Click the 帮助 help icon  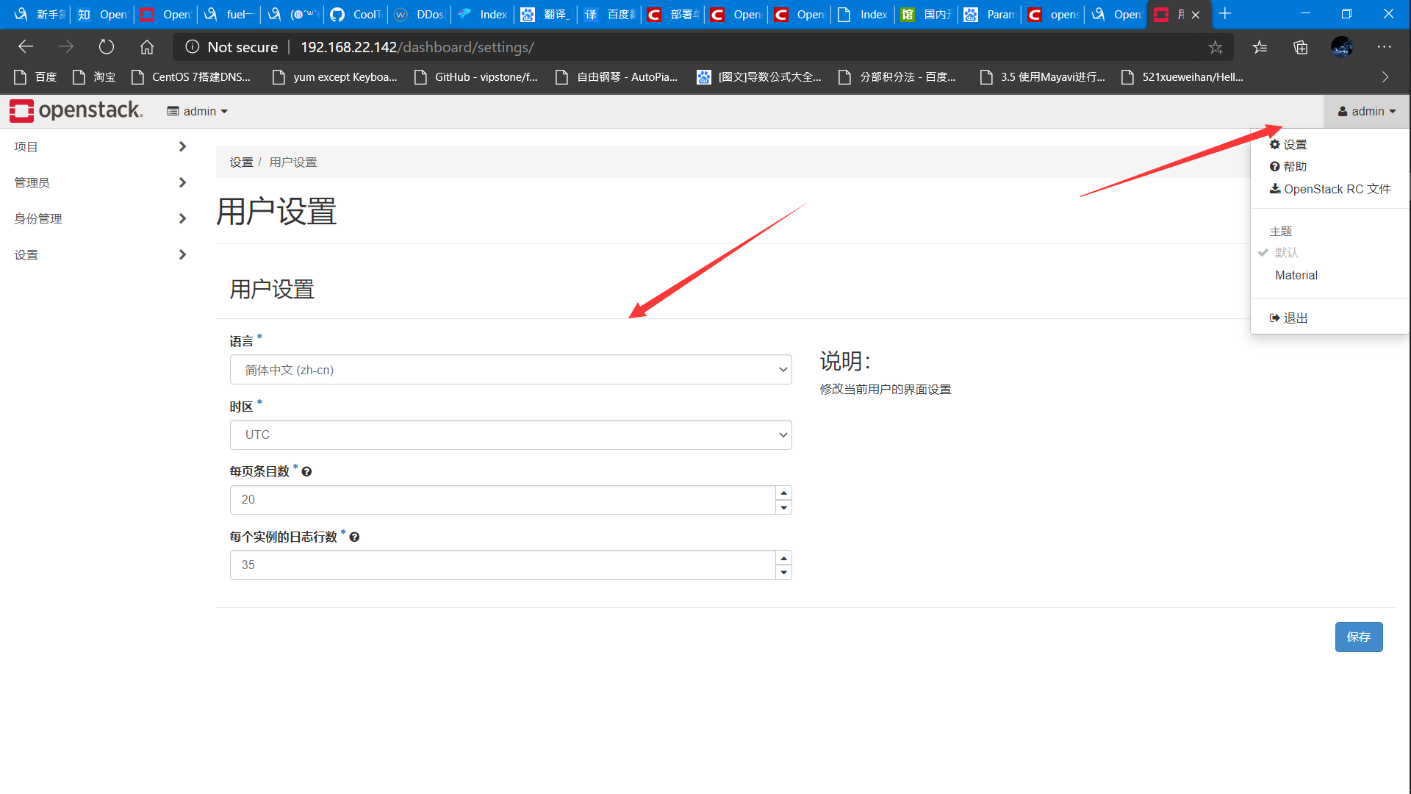point(1276,166)
